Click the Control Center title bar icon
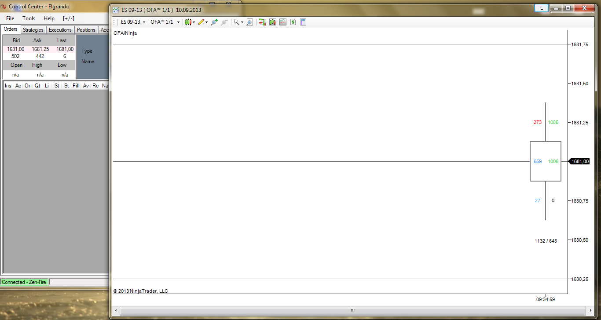Screen dimensions: 601x320 tap(4, 7)
